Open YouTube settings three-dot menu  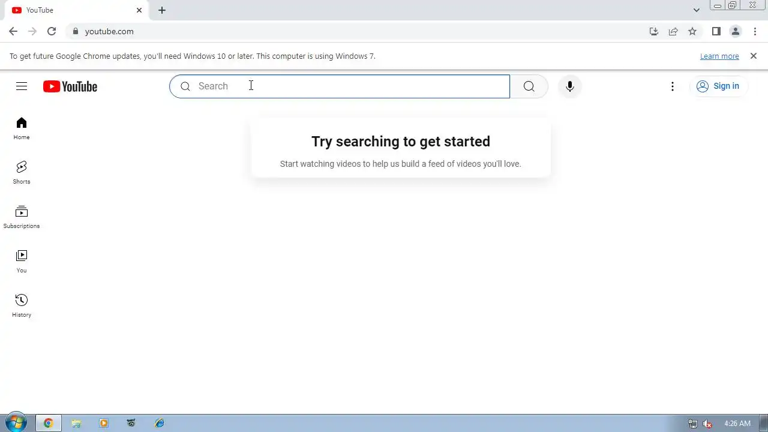pos(673,86)
